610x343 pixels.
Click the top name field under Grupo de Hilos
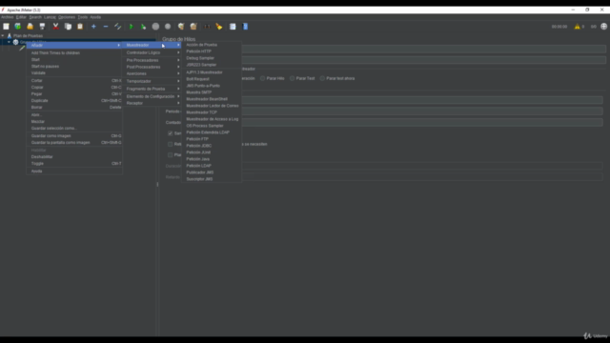[423, 49]
